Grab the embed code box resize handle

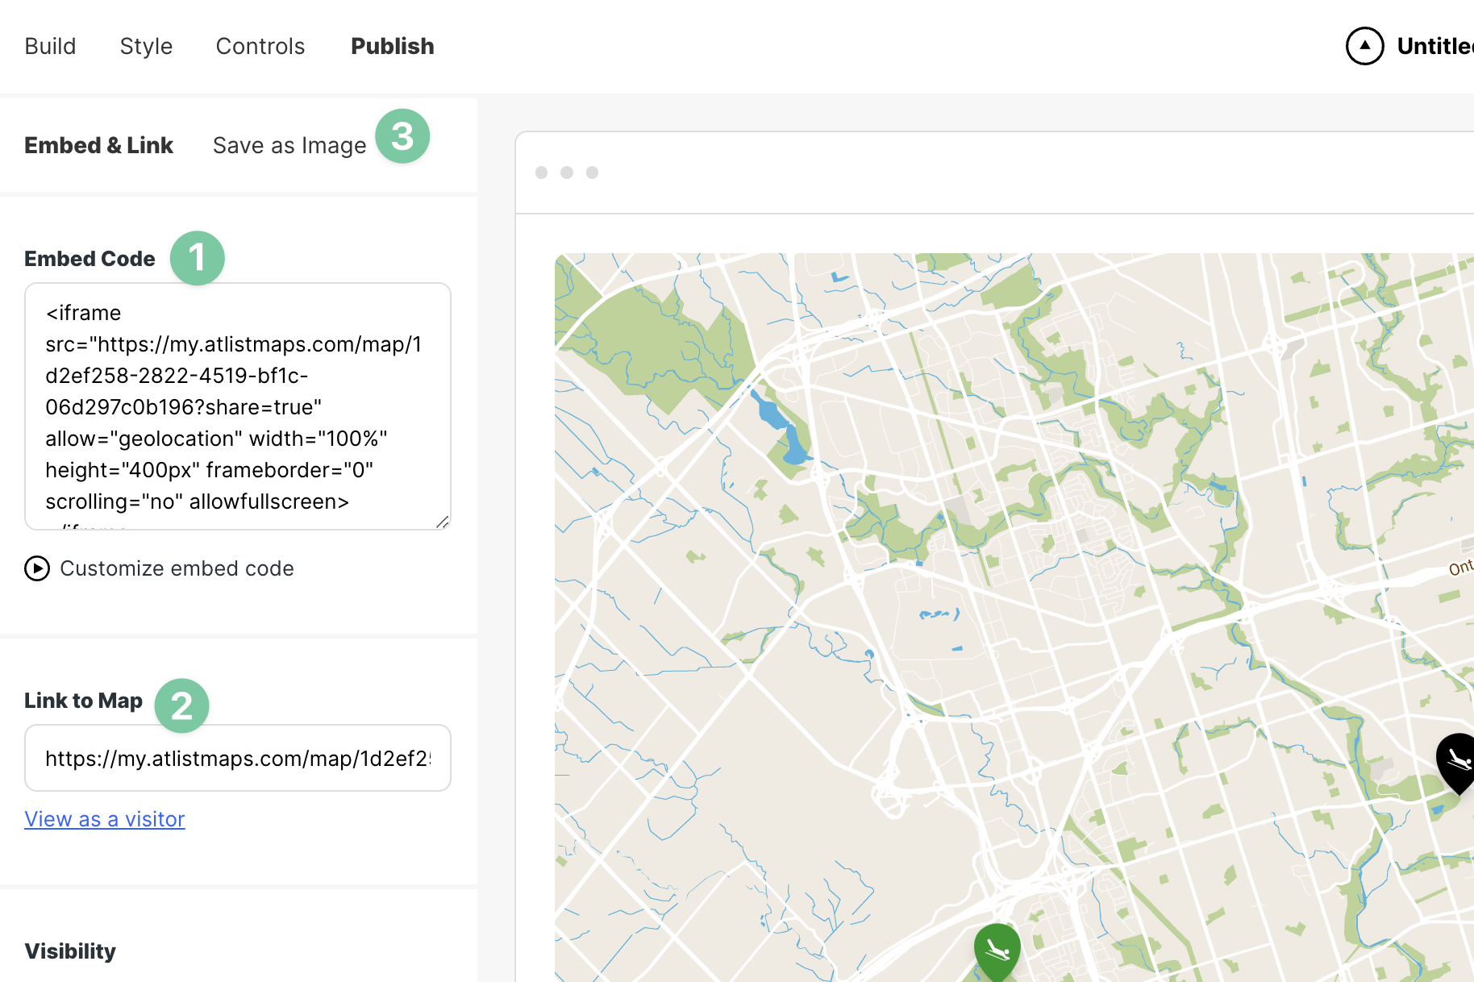pyautogui.click(x=442, y=522)
